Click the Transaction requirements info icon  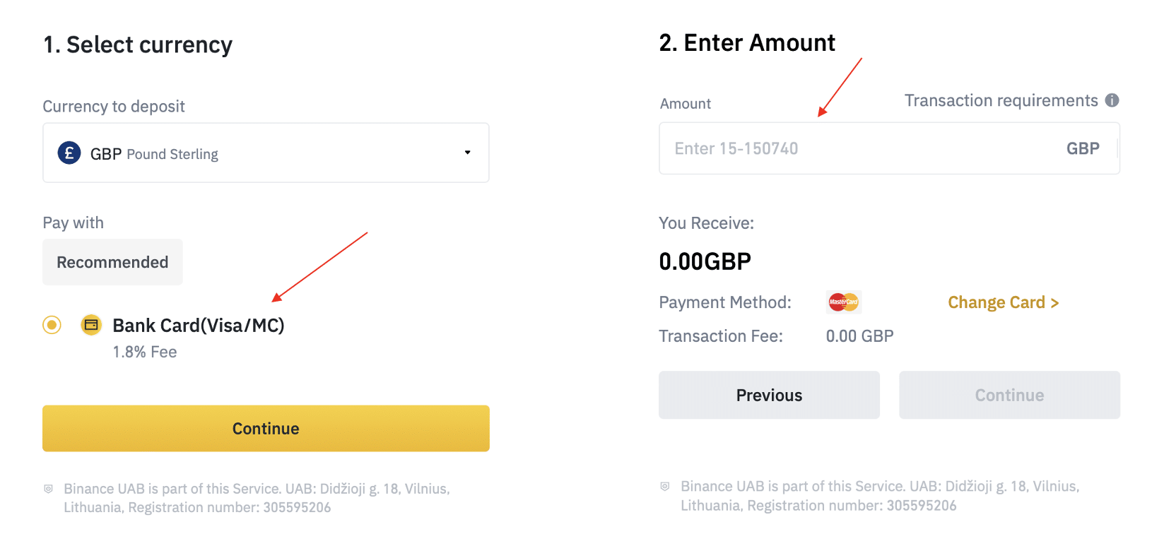pos(1112,100)
